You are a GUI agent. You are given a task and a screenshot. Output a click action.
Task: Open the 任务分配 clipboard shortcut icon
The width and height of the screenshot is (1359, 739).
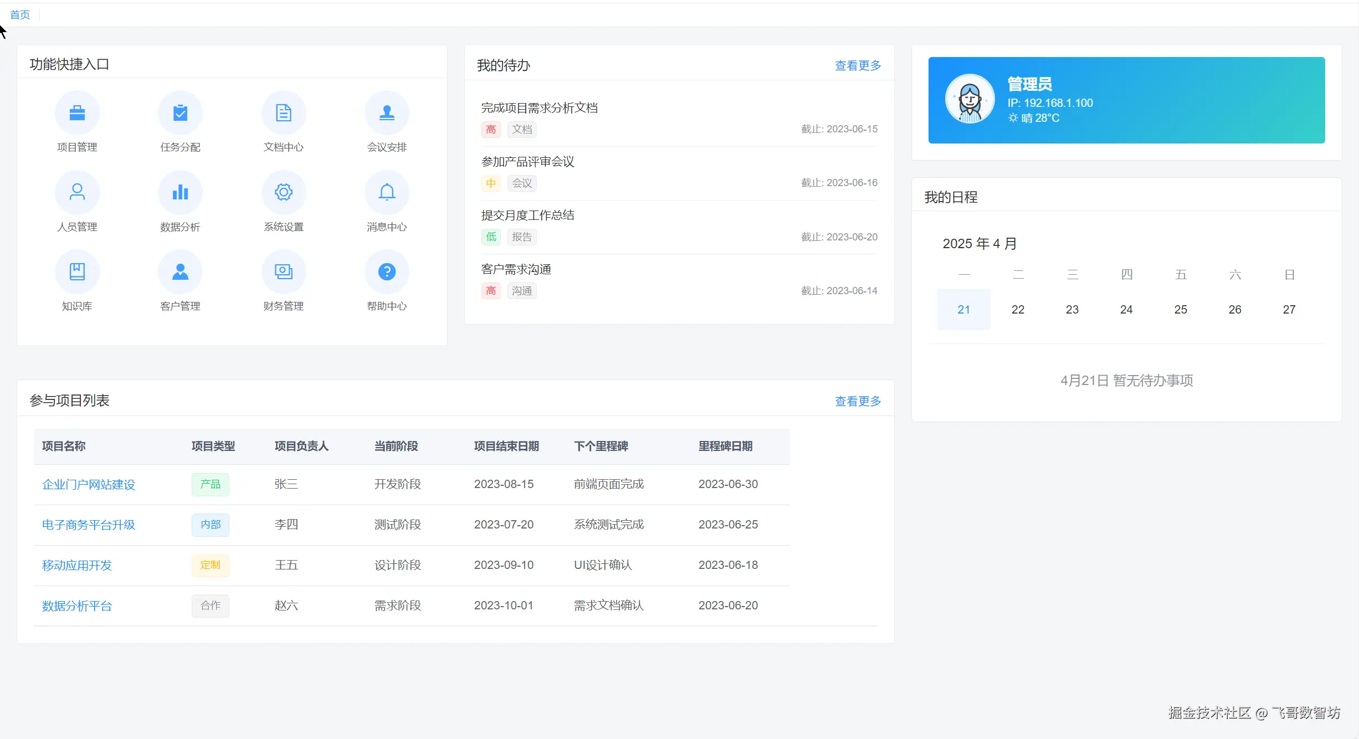pyautogui.click(x=180, y=113)
